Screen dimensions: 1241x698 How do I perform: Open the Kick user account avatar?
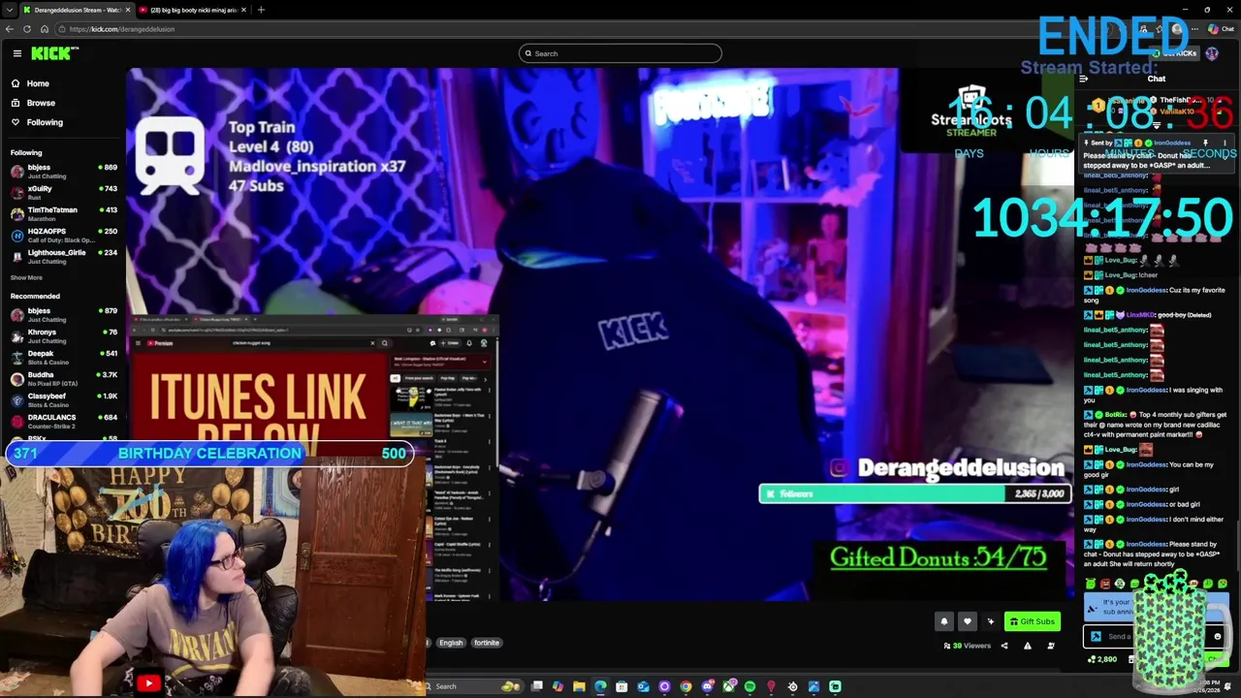point(1212,53)
